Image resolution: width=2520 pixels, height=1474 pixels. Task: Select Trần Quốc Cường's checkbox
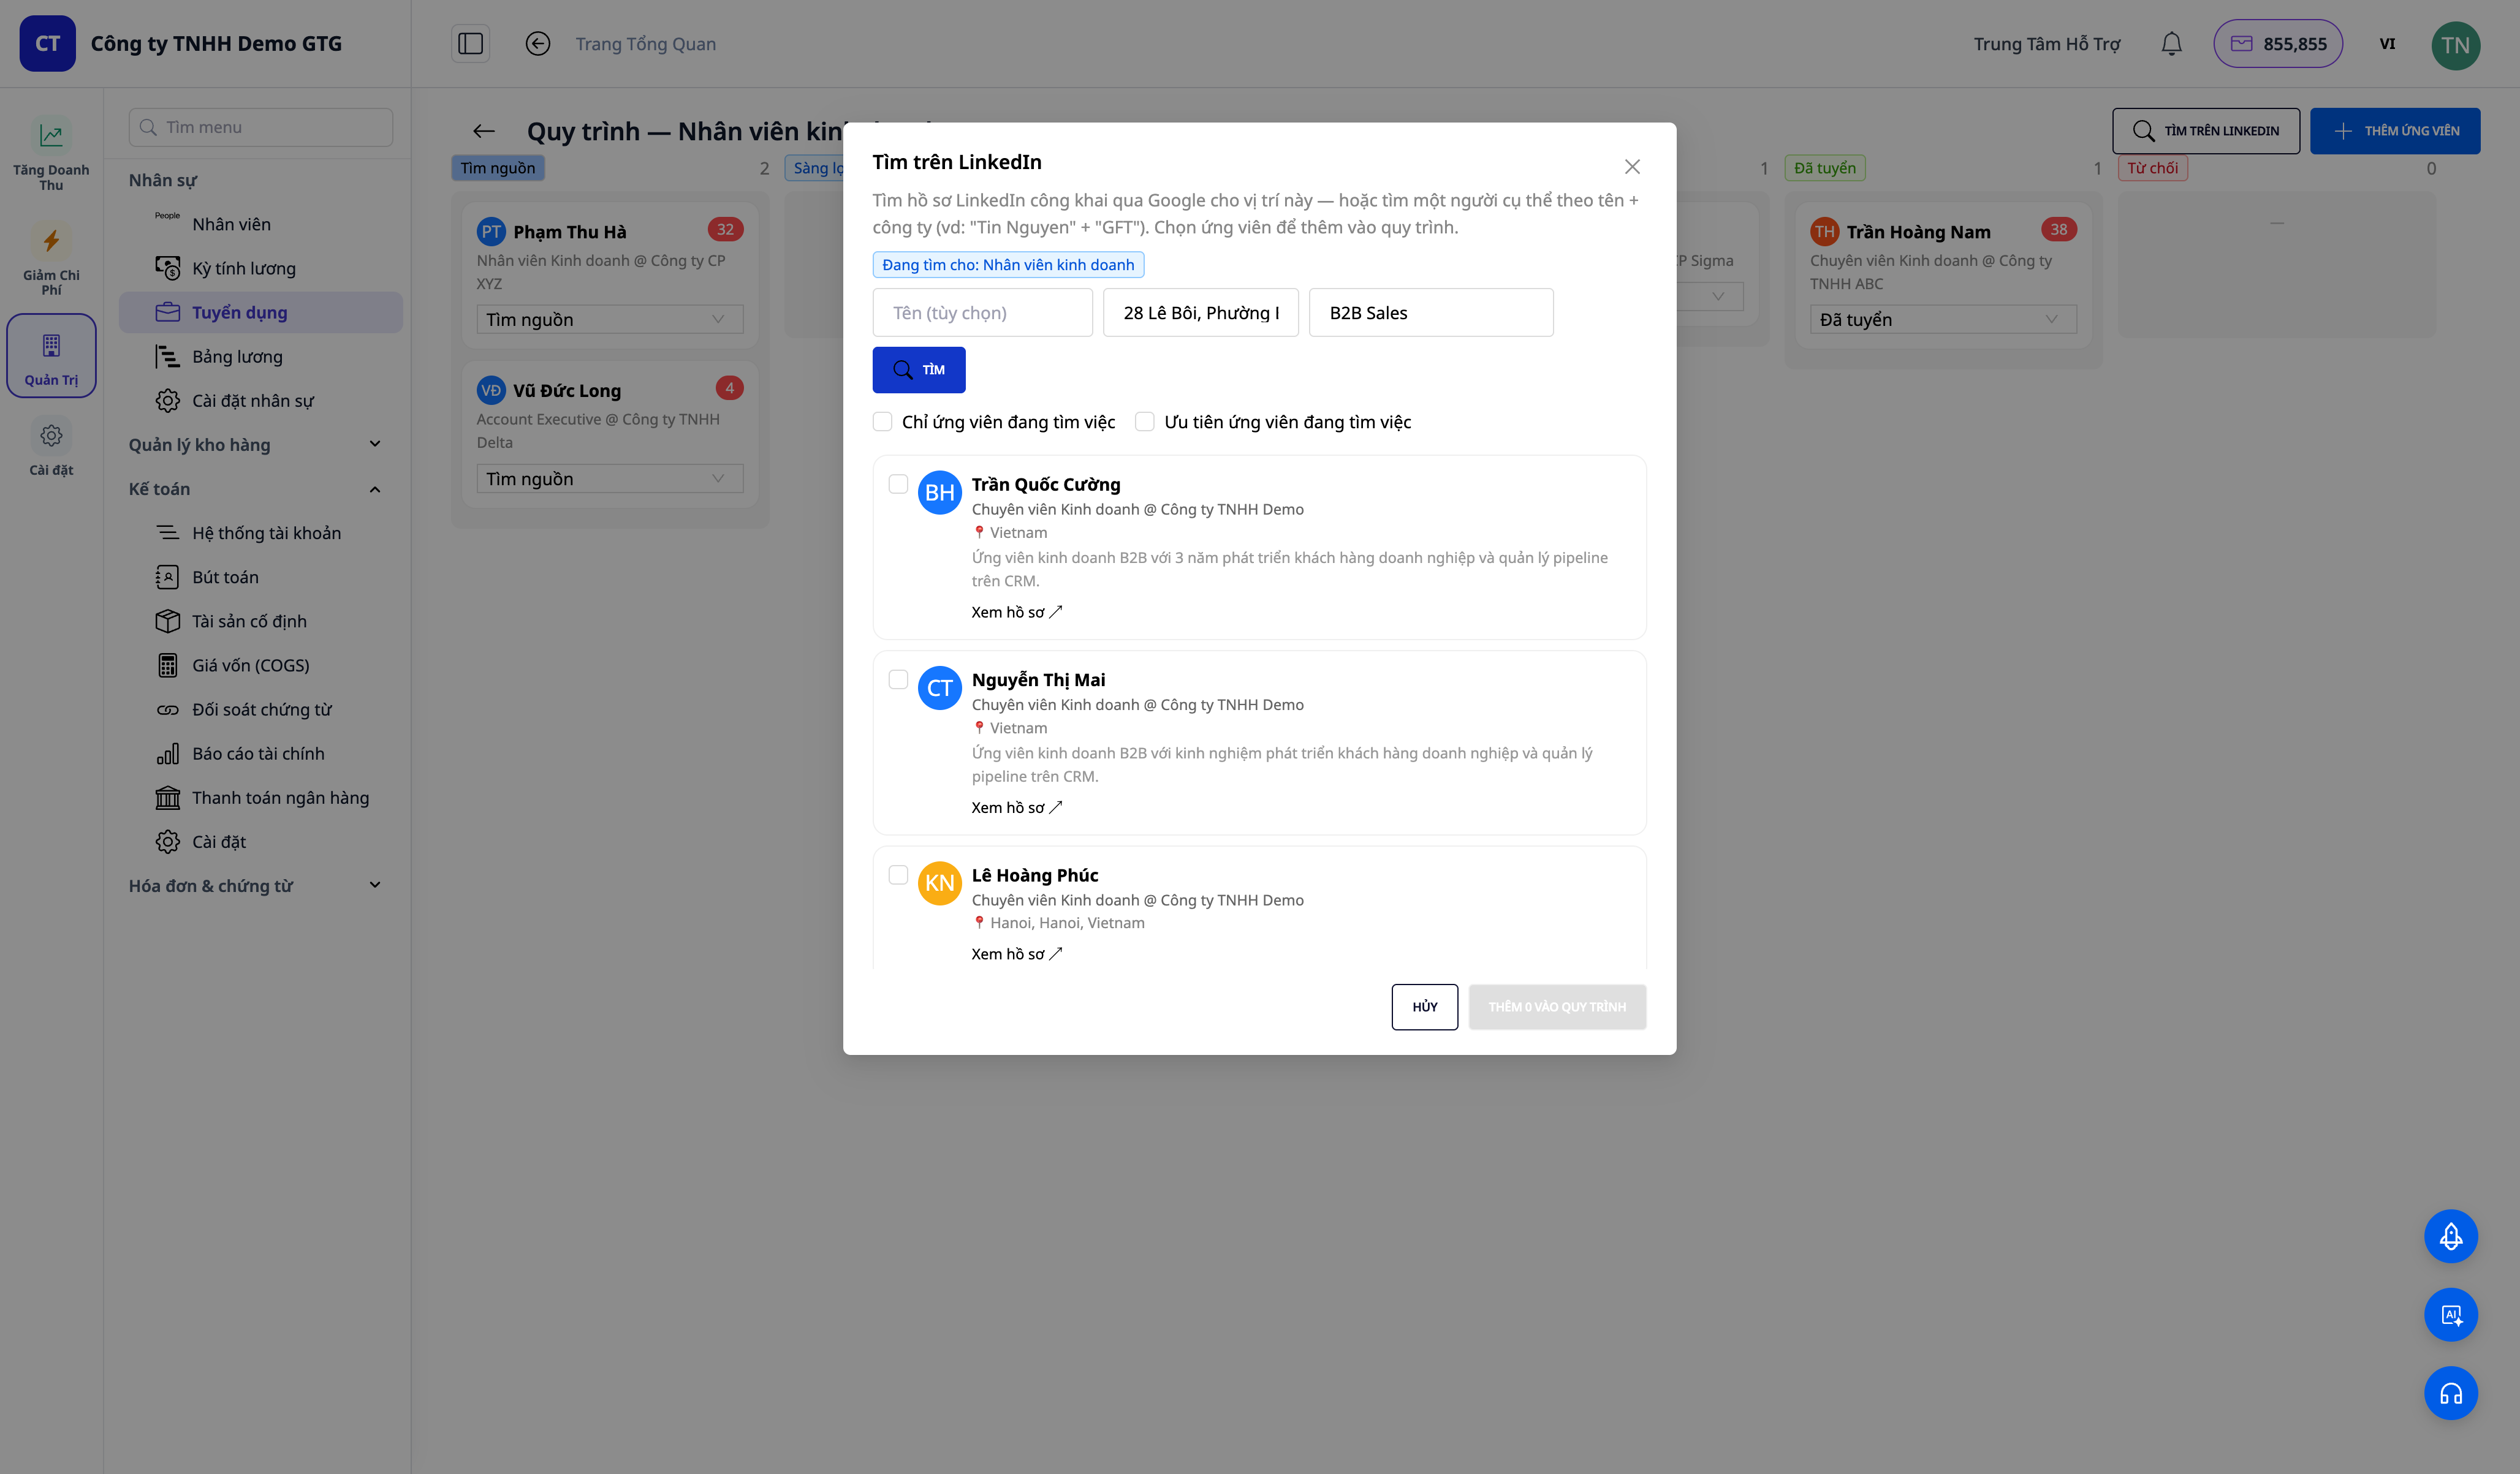click(x=898, y=484)
